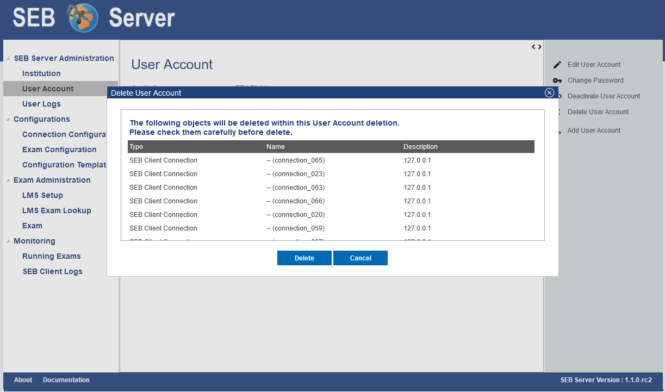Image resolution: width=665 pixels, height=392 pixels.
Task: Open the Documentation footer link
Action: pyautogui.click(x=66, y=380)
